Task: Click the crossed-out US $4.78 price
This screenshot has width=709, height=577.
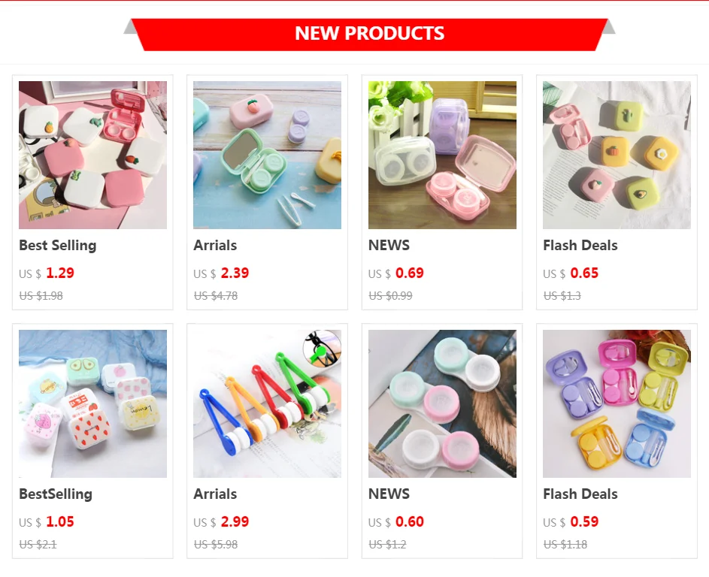Action: point(216,296)
